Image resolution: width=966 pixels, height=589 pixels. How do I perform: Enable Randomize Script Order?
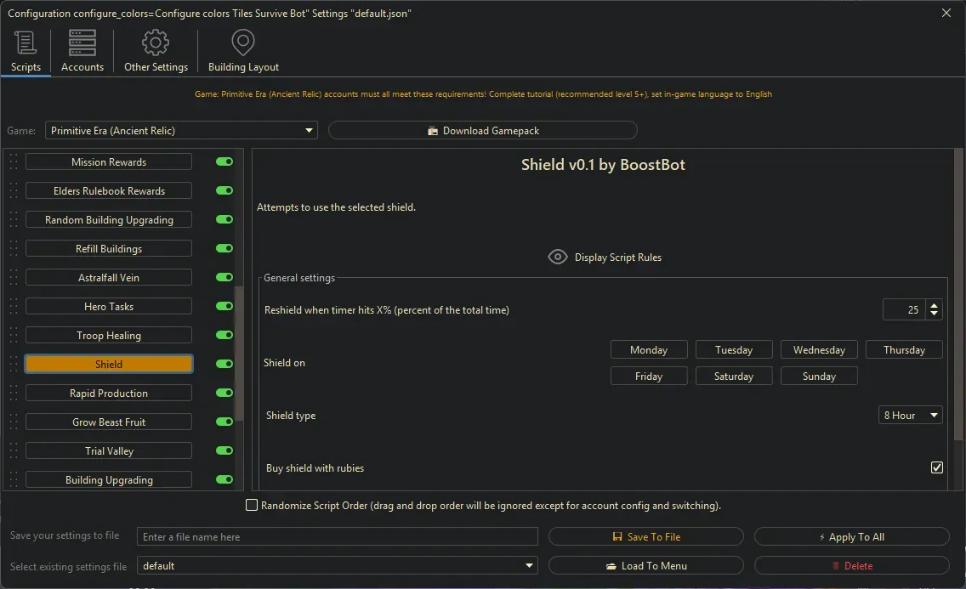tap(252, 504)
